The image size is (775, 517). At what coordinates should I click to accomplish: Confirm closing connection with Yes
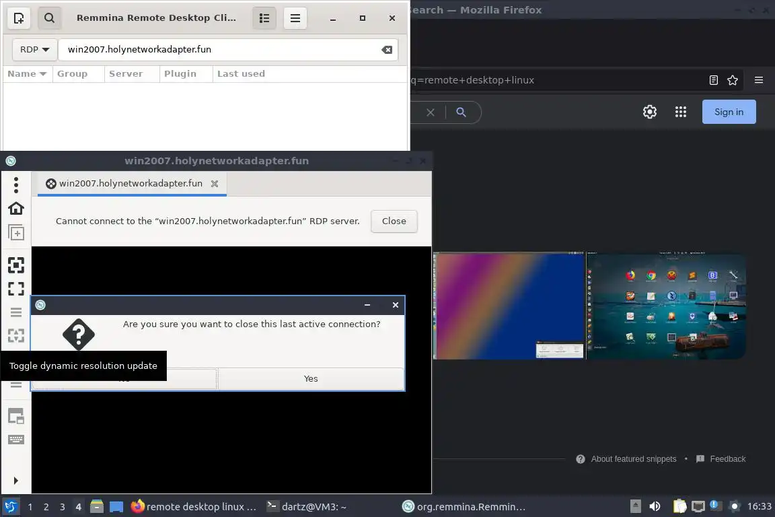click(x=311, y=378)
